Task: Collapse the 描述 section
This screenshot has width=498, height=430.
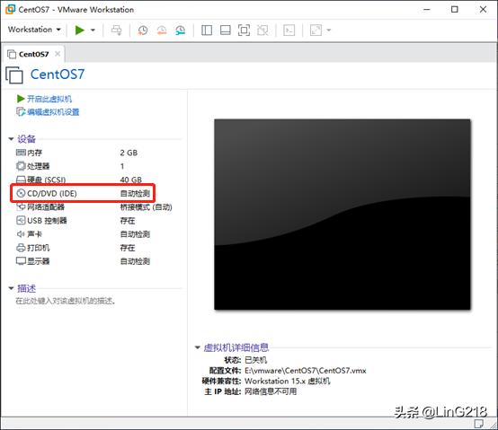Action: [x=11, y=288]
